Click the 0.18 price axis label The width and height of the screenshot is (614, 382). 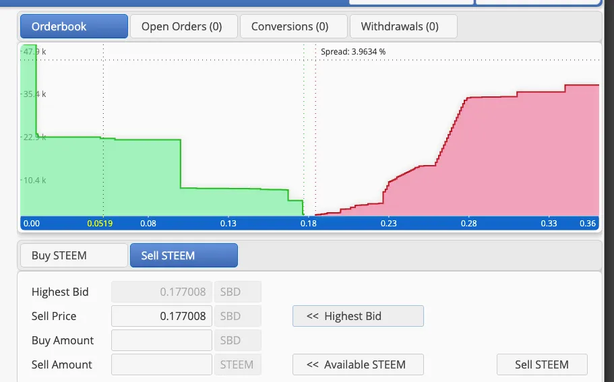click(308, 224)
